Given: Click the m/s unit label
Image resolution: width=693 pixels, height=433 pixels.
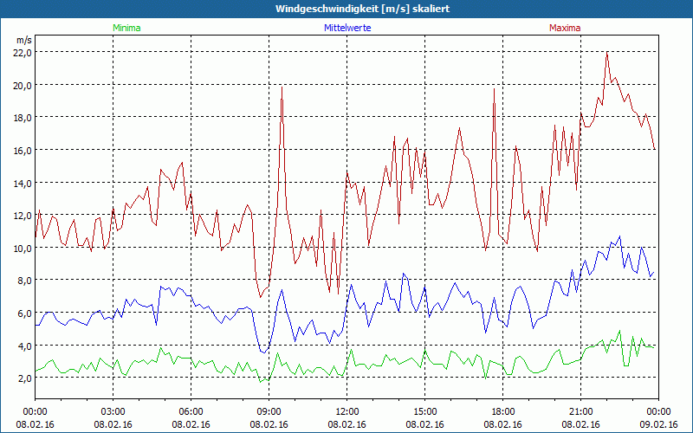Looking at the screenshot, I should click(x=23, y=40).
